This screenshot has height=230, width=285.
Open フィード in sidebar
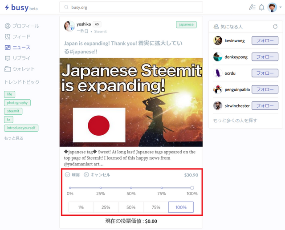pyautogui.click(x=17, y=36)
